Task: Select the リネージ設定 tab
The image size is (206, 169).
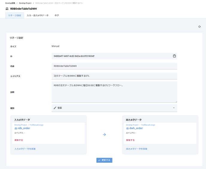Action: coord(15,15)
